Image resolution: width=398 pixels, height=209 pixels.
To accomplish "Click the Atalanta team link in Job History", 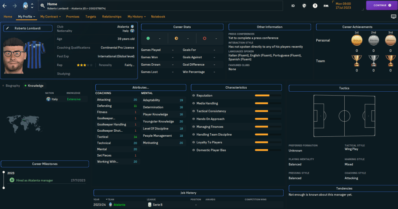I will pos(119,205).
